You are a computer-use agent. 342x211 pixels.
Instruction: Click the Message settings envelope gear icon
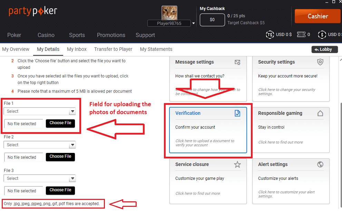coord(237,62)
